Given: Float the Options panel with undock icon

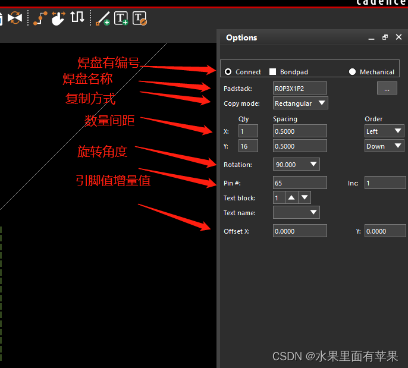Looking at the screenshot, I should 385,37.
